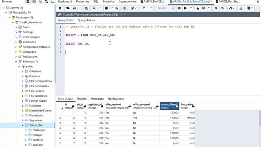Screen dimensions: 261x147
Task: Click the Save file disk icon
Action: pyautogui.click(x=74, y=8)
